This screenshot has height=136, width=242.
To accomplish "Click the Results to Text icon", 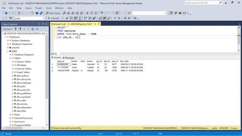I will [100, 18].
